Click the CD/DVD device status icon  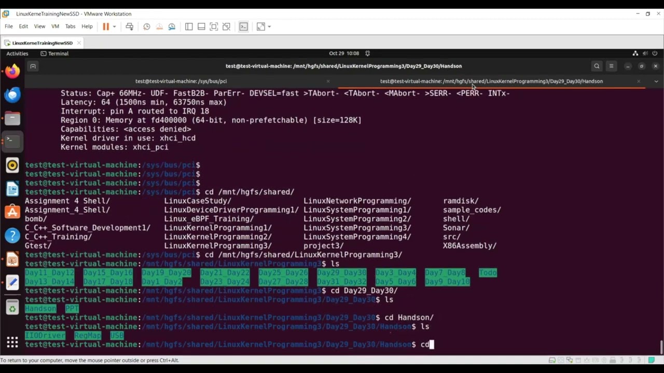tap(561, 360)
